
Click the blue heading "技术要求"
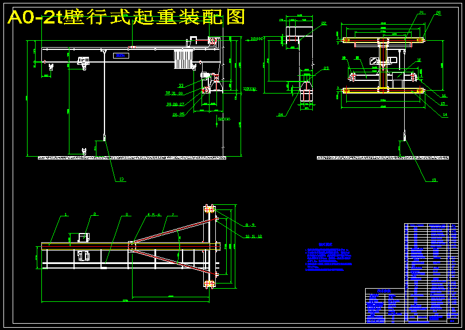[325, 244]
